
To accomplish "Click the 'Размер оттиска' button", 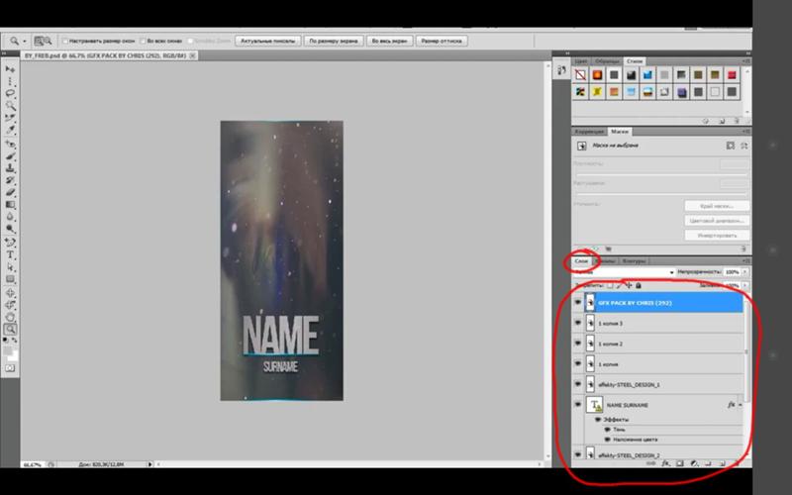I will coord(442,41).
